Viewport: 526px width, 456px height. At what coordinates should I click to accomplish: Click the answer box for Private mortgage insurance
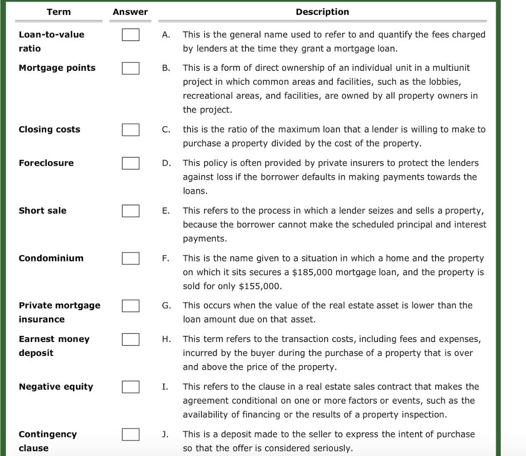[x=130, y=306]
